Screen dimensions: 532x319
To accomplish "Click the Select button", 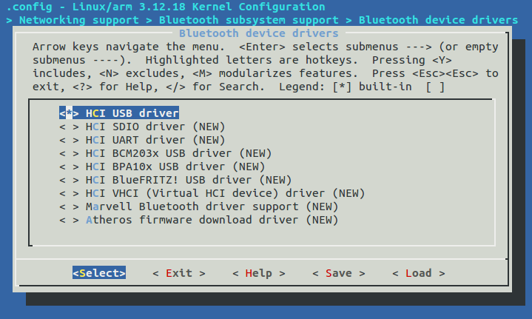I will click(x=99, y=273).
